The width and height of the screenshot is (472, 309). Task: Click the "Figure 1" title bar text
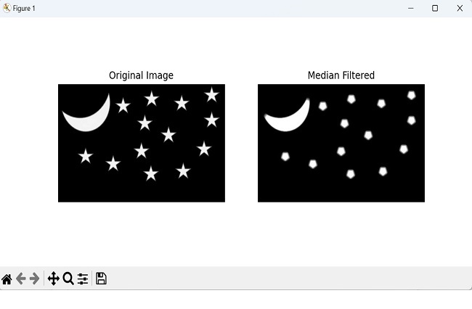click(24, 8)
